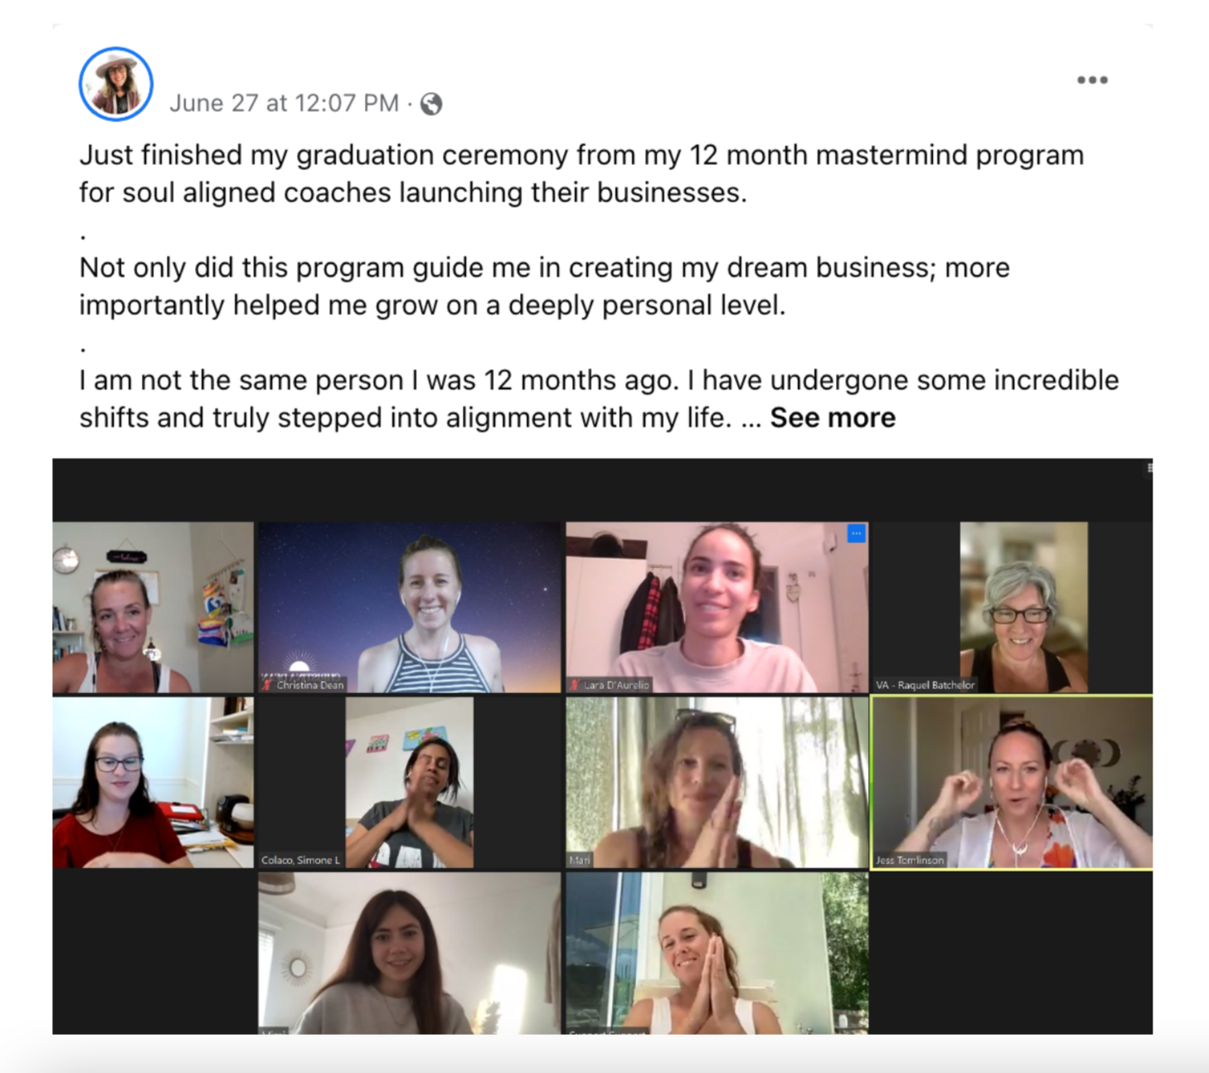Screen dimensions: 1209x1073
Task: Select Christina Dean's starry background video tile
Action: point(410,607)
